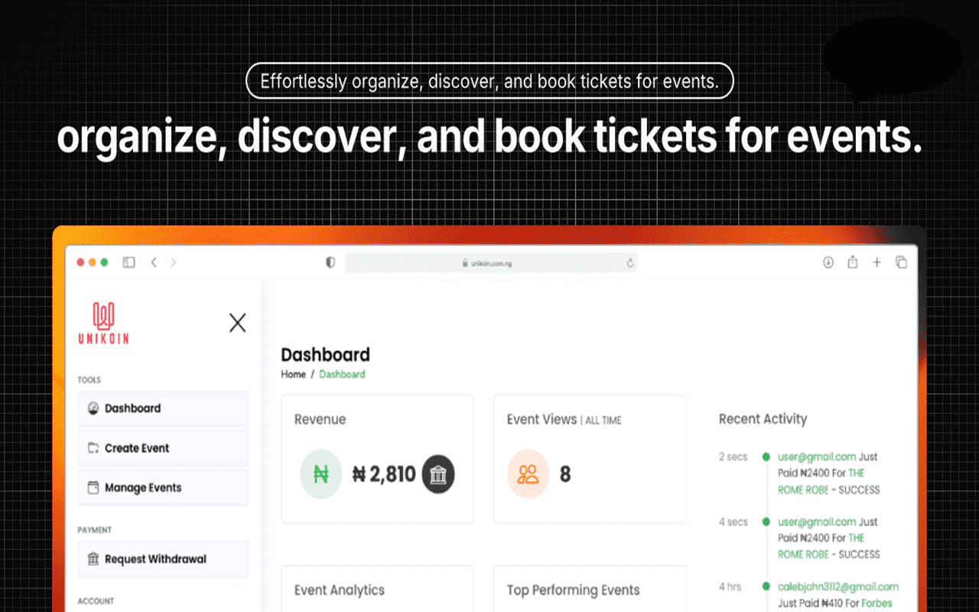Click the bank withdraw icon beside revenue
Viewport: 979px width, 612px height.
[438, 474]
